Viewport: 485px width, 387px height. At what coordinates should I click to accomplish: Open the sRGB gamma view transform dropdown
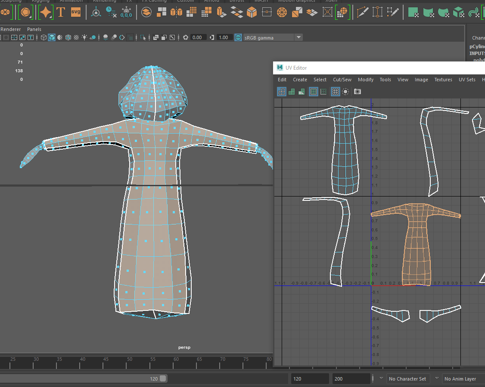(x=298, y=37)
